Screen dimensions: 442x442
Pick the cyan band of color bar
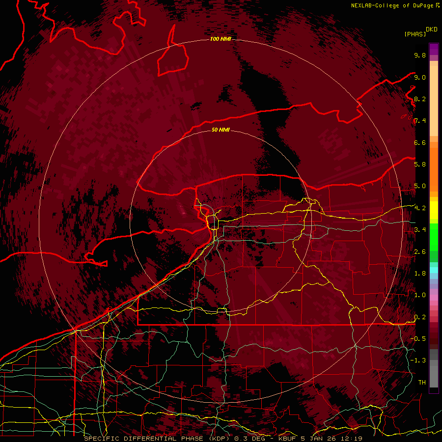pos(434,270)
